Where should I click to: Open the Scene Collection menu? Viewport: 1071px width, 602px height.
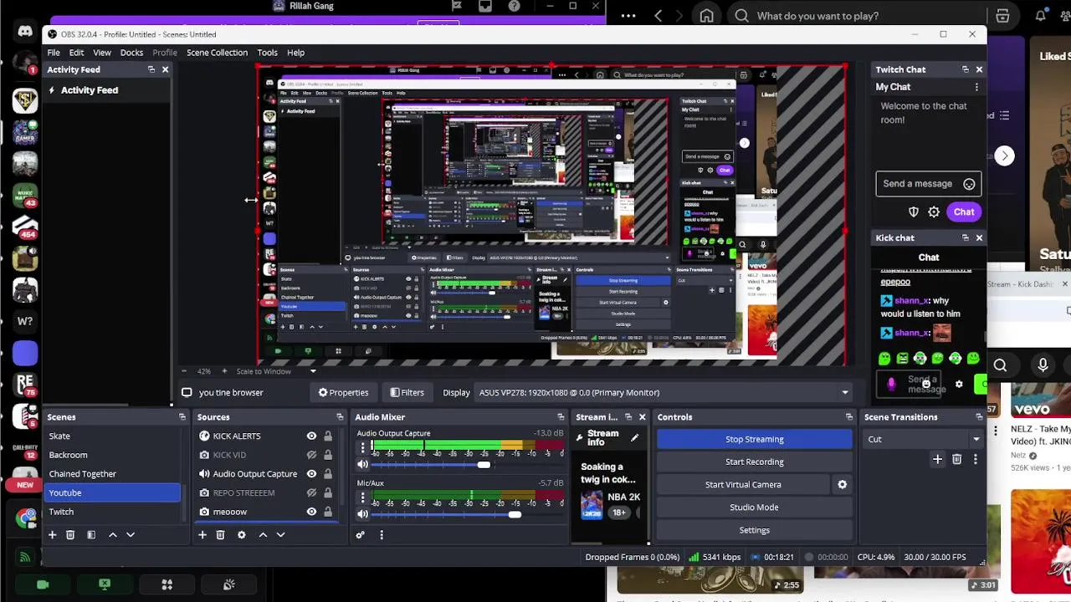tap(218, 53)
